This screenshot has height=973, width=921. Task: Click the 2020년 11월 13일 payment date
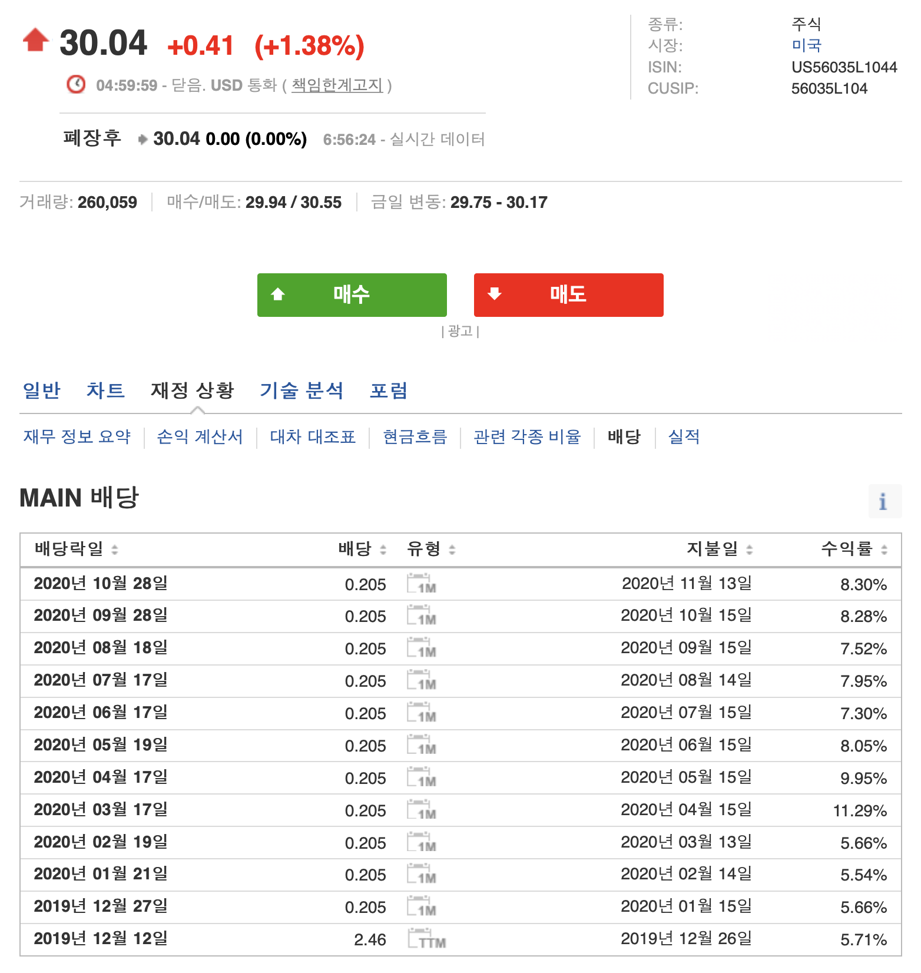click(687, 583)
